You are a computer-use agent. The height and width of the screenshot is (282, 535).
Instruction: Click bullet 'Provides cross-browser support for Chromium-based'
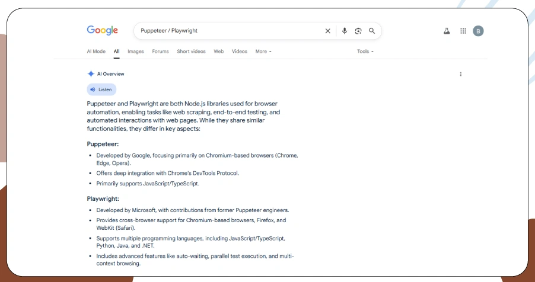point(191,224)
